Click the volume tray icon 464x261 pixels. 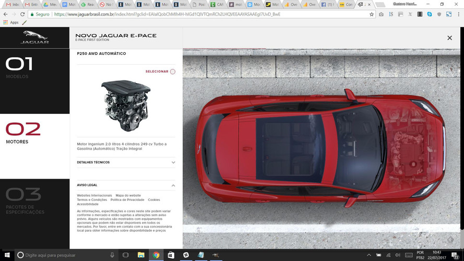(x=398, y=255)
